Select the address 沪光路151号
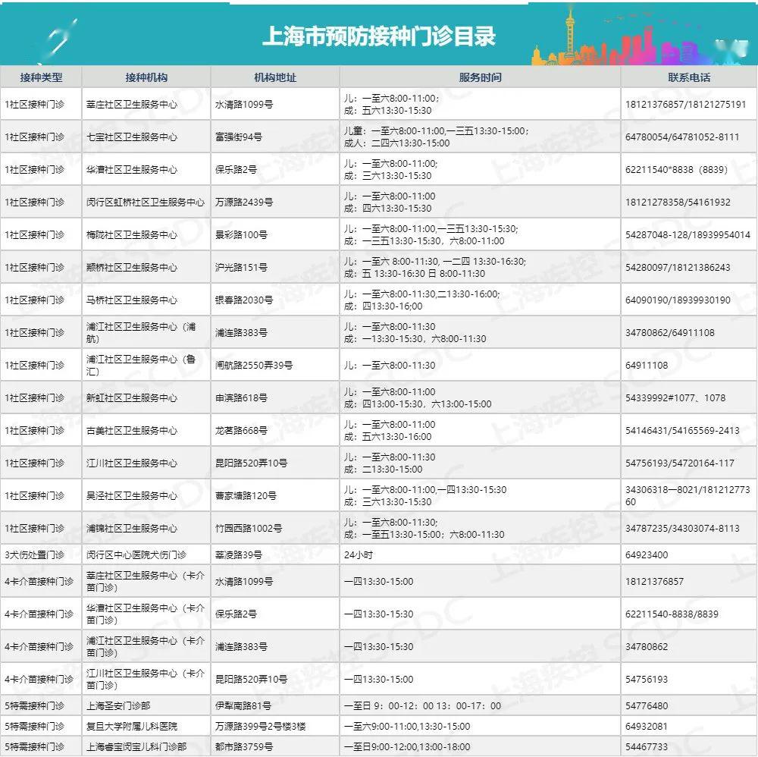Screen dimensions: 758x757 coord(242,268)
